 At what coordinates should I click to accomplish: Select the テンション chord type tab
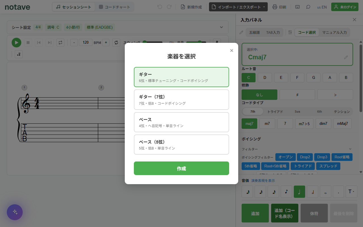(342, 112)
